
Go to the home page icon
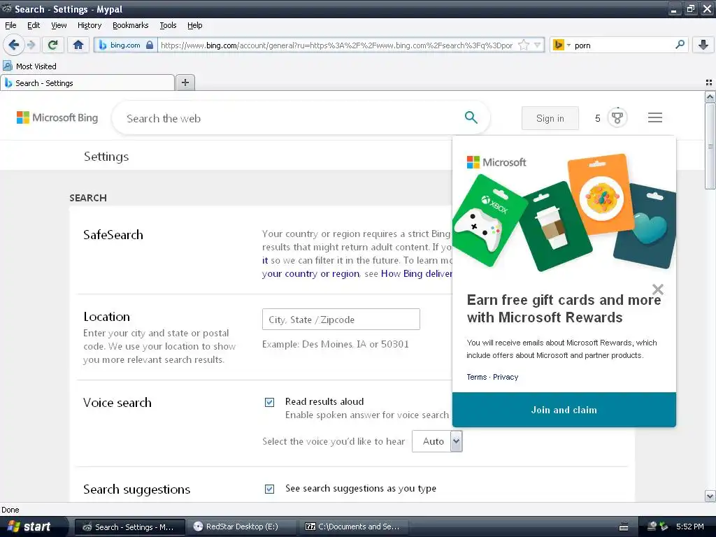(x=78, y=45)
